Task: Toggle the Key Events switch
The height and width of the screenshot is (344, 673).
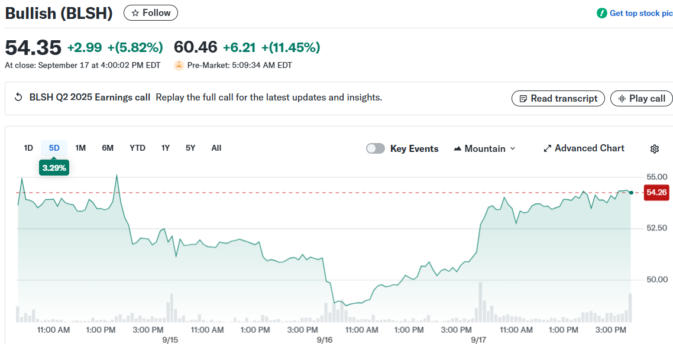Action: pyautogui.click(x=375, y=148)
